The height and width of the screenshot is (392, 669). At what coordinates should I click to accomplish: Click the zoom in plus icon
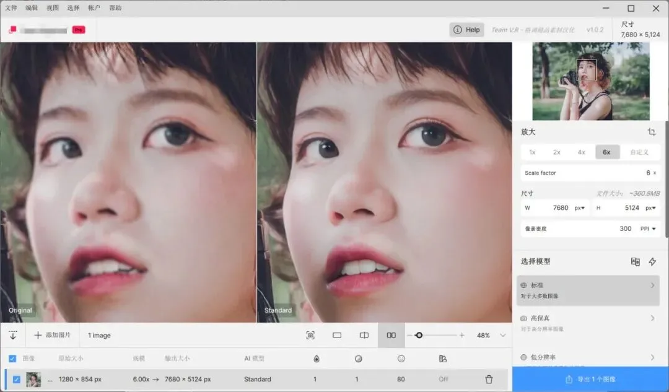(x=461, y=335)
